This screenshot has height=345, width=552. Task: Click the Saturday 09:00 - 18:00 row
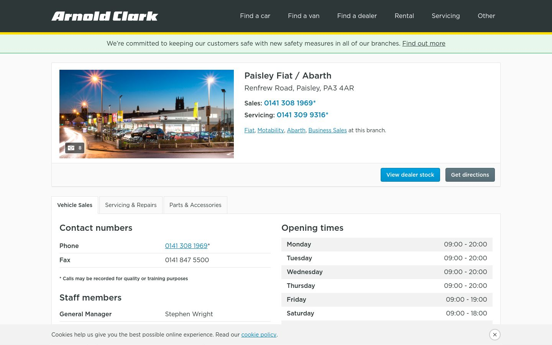coord(387,314)
